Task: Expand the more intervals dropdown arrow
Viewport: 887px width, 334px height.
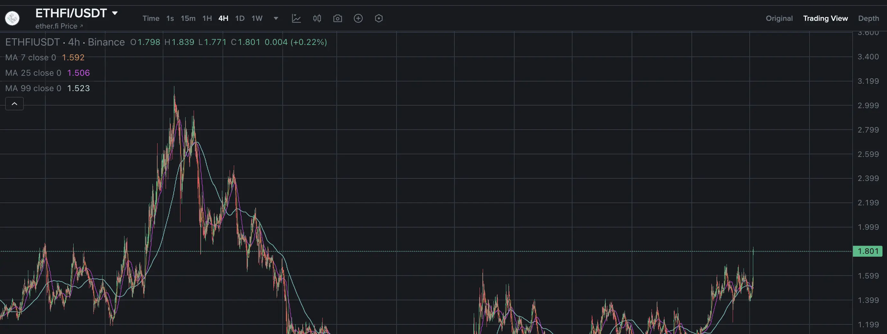Action: coord(276,18)
